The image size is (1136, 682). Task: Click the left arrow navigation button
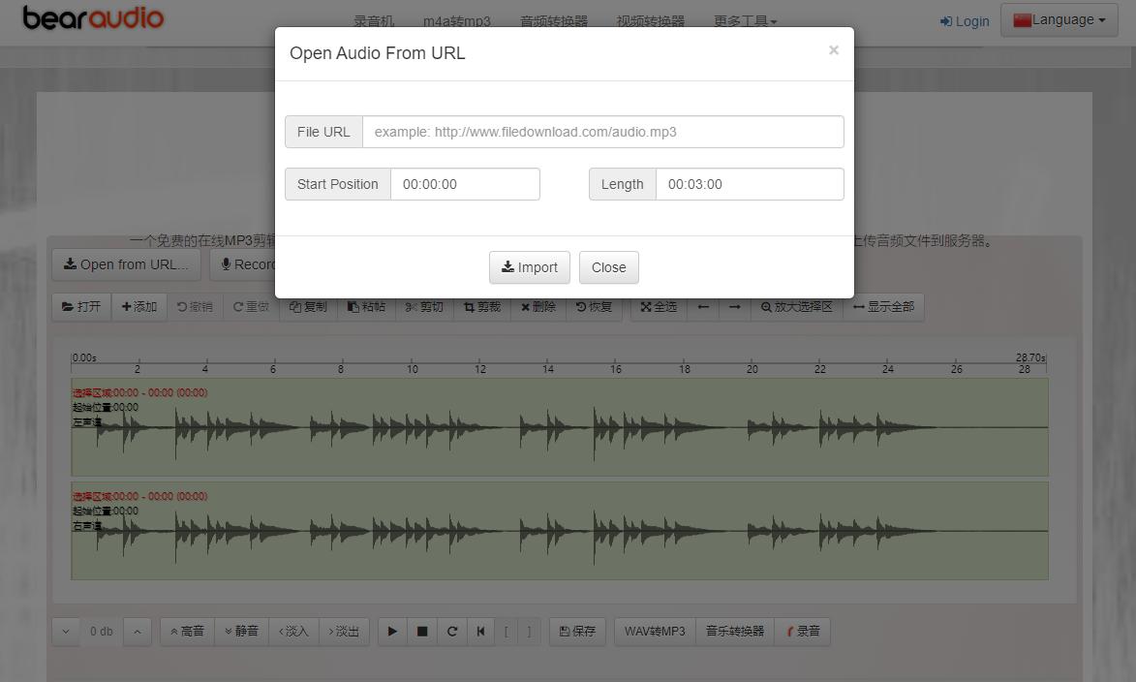point(703,307)
